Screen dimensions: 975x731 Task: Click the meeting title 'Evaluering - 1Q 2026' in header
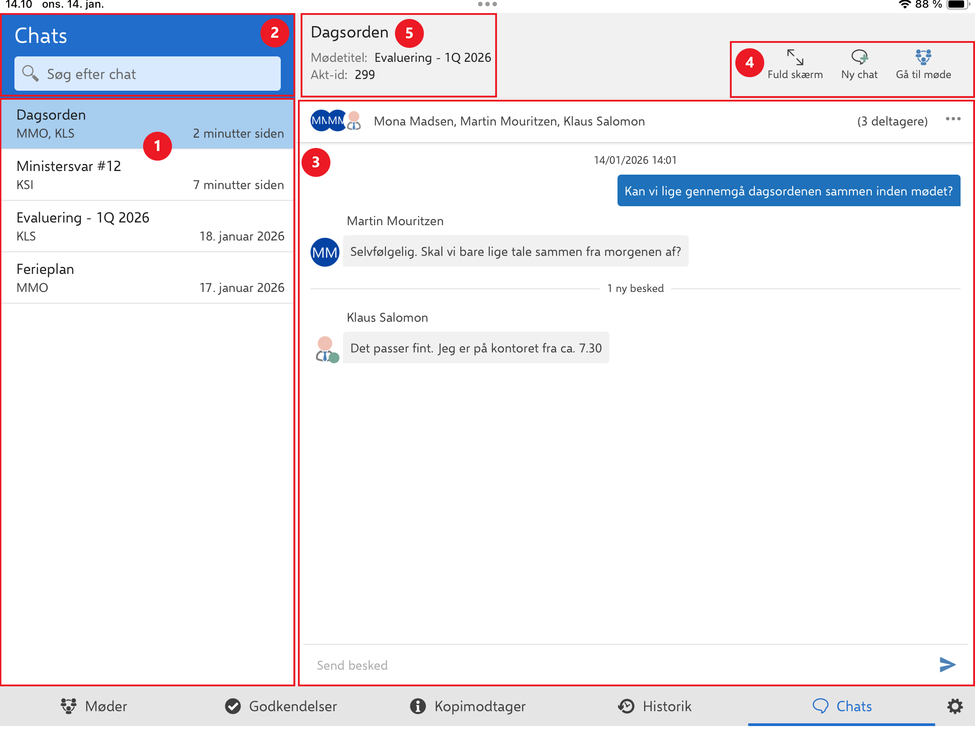tap(432, 58)
